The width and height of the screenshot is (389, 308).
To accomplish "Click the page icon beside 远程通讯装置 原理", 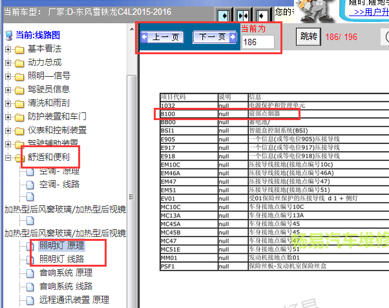I will click(30, 300).
